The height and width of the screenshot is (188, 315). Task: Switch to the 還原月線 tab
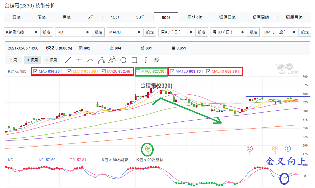point(294,17)
